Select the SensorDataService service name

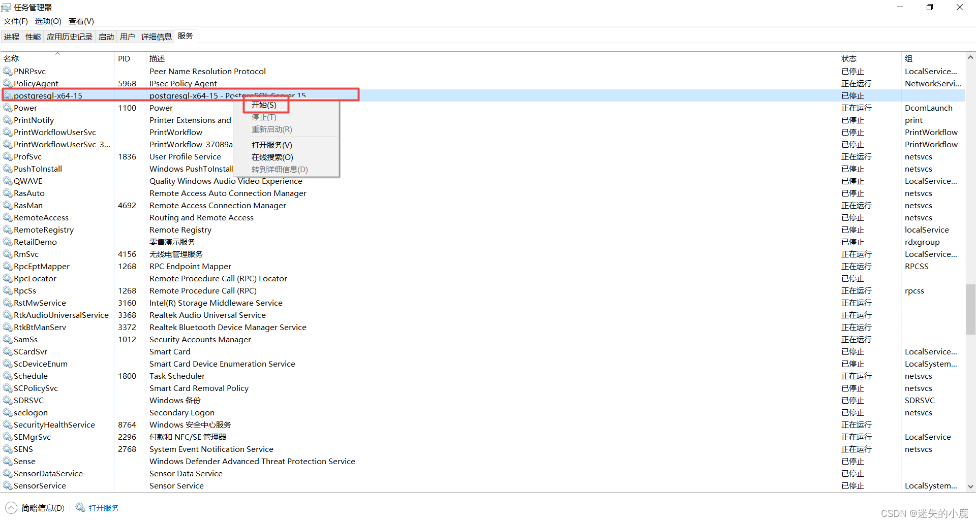pos(48,473)
